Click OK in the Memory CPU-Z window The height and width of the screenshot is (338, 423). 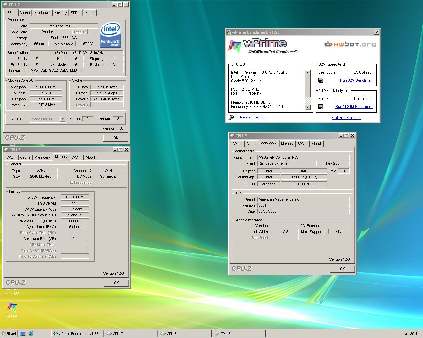[x=116, y=283]
